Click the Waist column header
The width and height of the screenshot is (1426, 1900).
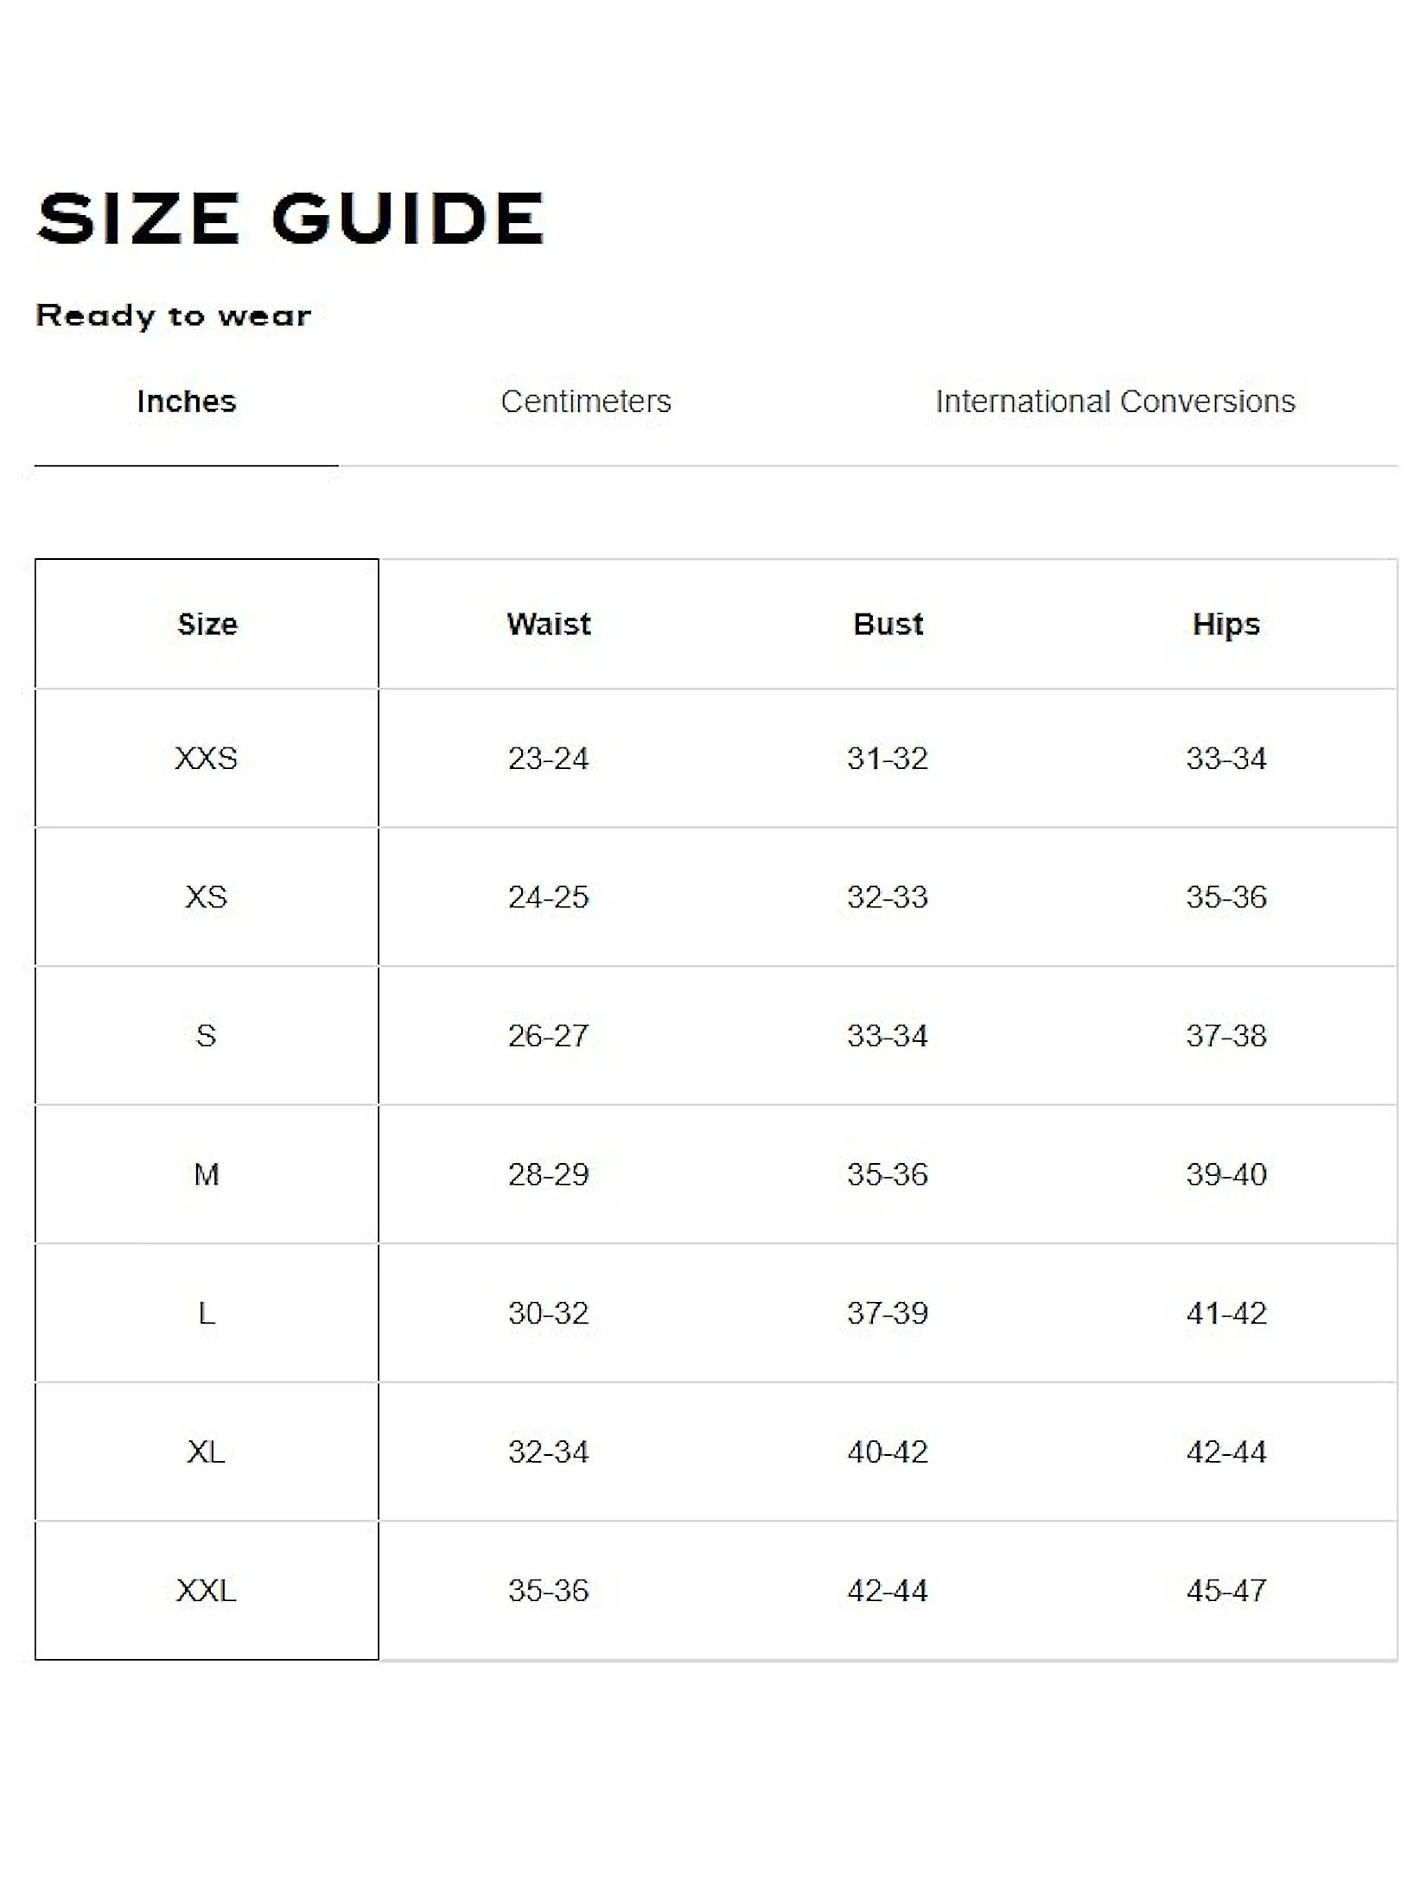click(x=549, y=624)
